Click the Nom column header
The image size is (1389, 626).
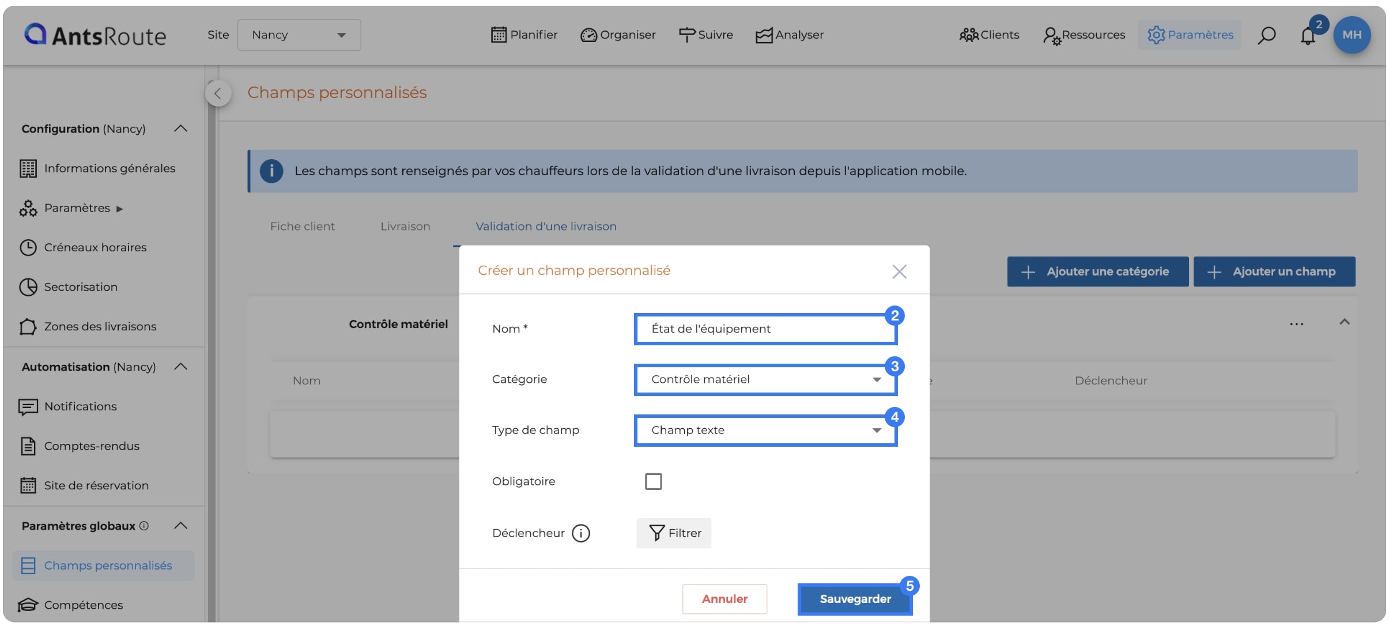[x=306, y=380]
